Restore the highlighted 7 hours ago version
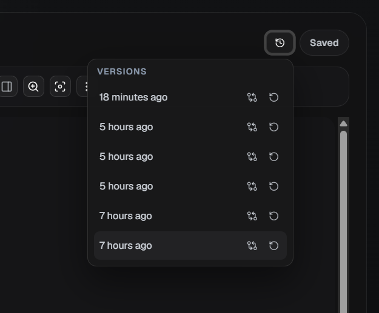The width and height of the screenshot is (379, 313). coord(273,246)
